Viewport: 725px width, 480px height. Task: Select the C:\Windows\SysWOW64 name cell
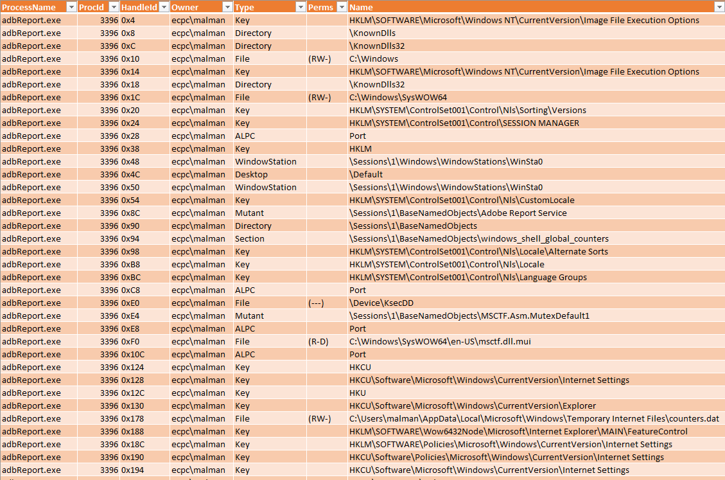[x=536, y=97]
